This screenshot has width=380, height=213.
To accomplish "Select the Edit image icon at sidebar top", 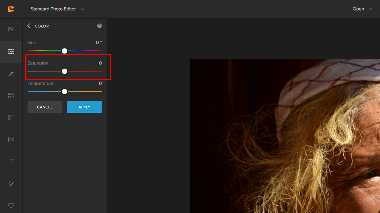I will (x=11, y=29).
